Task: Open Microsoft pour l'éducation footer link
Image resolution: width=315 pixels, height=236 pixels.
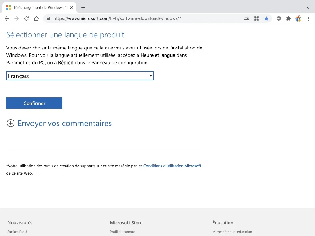Action: [x=232, y=232]
